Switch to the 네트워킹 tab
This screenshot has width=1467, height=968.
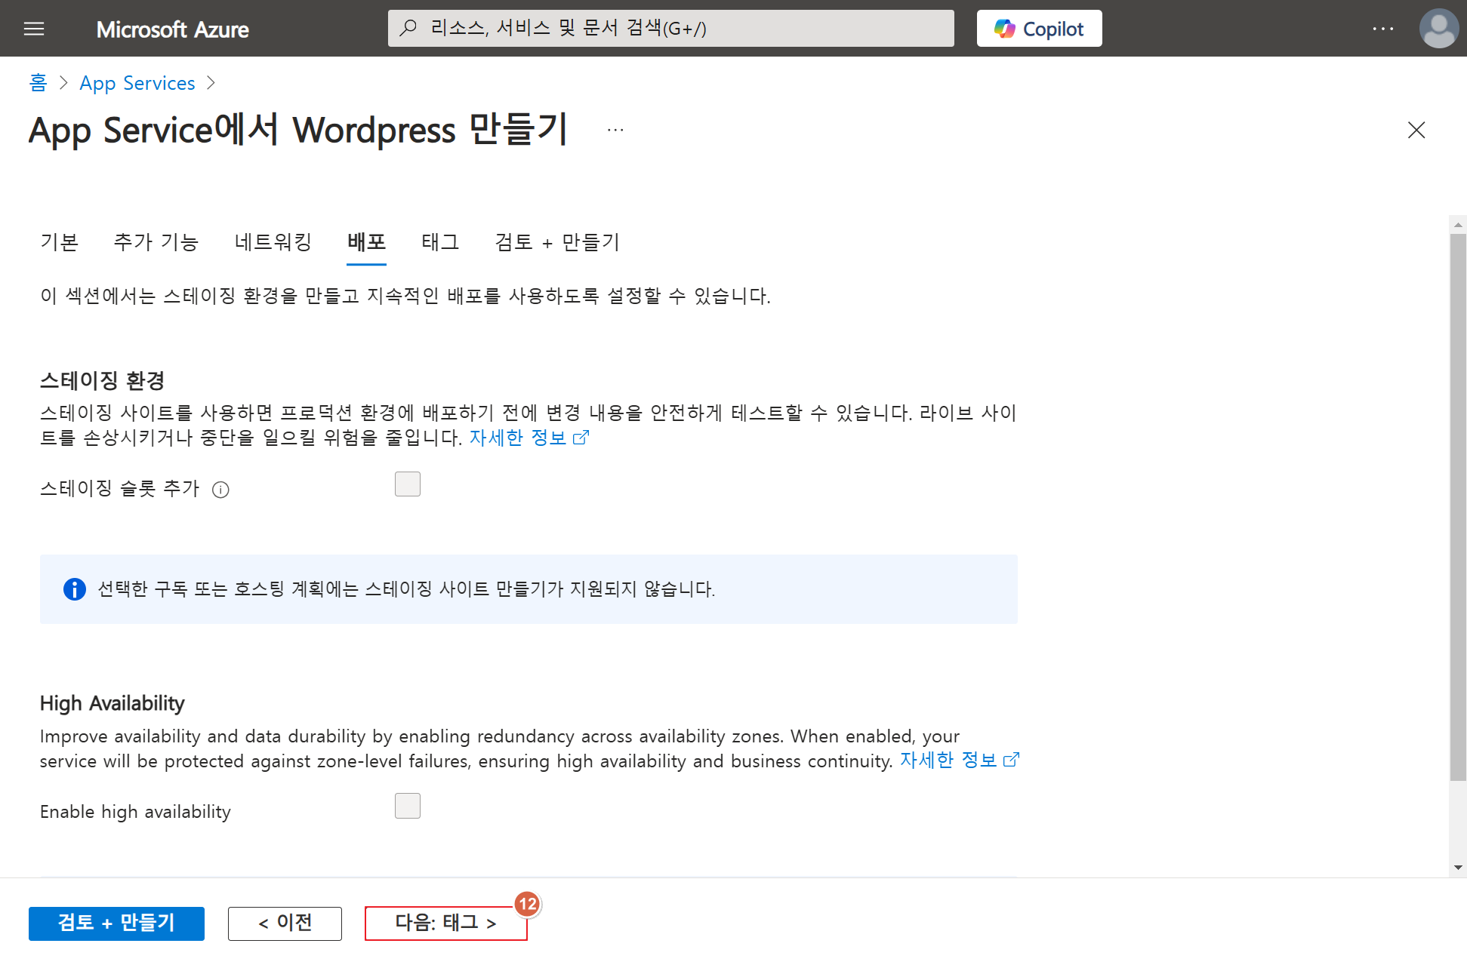[x=273, y=242]
